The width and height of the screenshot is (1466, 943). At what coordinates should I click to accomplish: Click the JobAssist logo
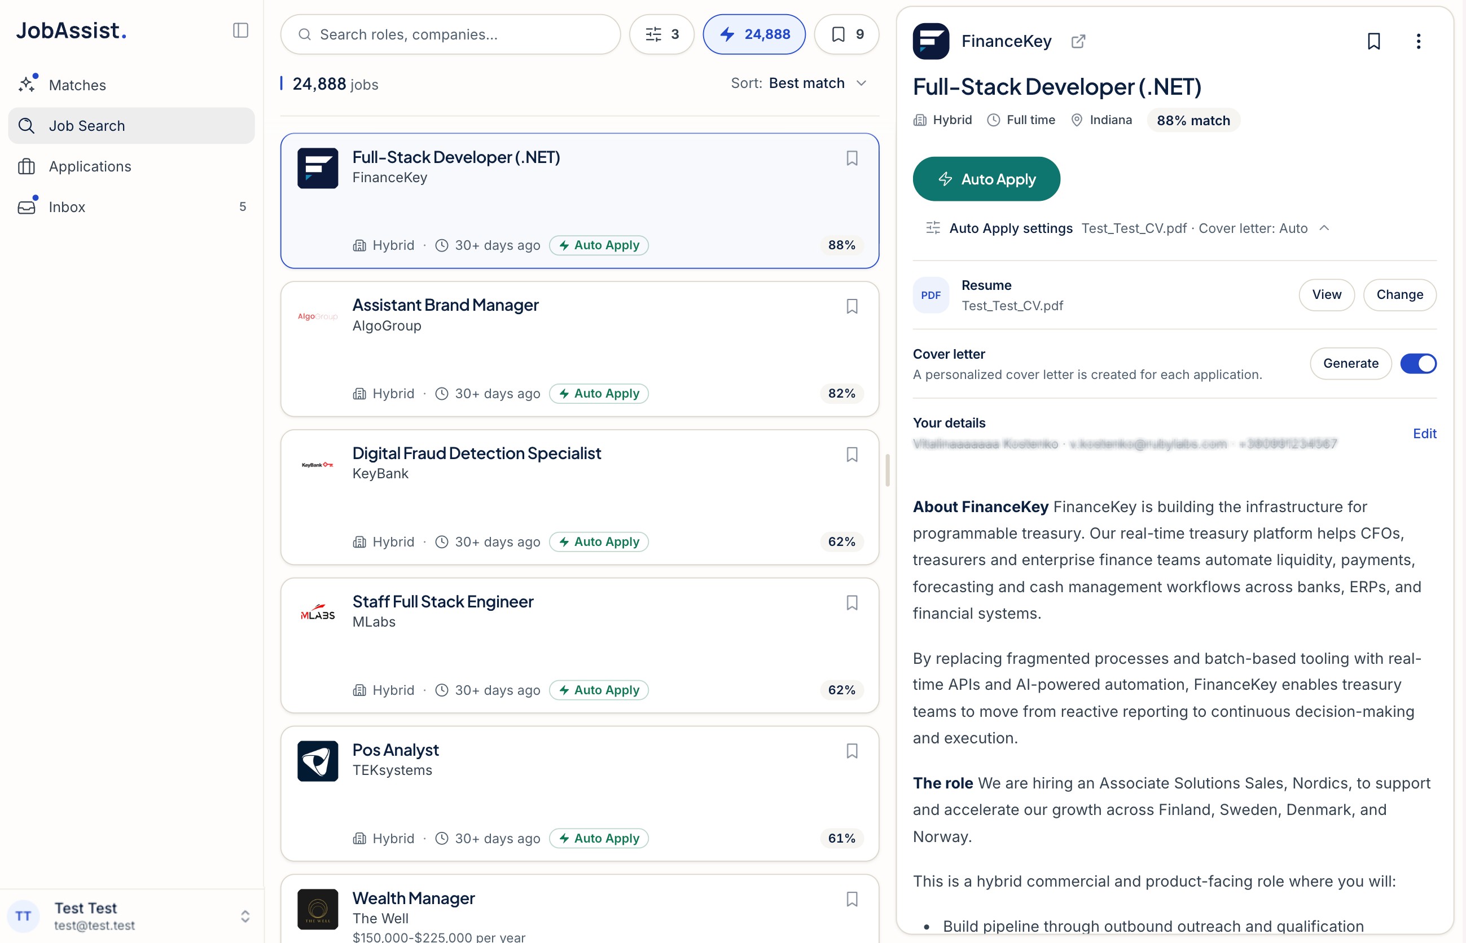point(71,30)
